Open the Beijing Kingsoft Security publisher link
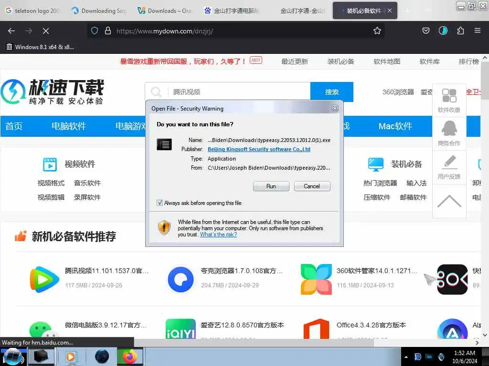The image size is (489, 366). pyautogui.click(x=259, y=149)
